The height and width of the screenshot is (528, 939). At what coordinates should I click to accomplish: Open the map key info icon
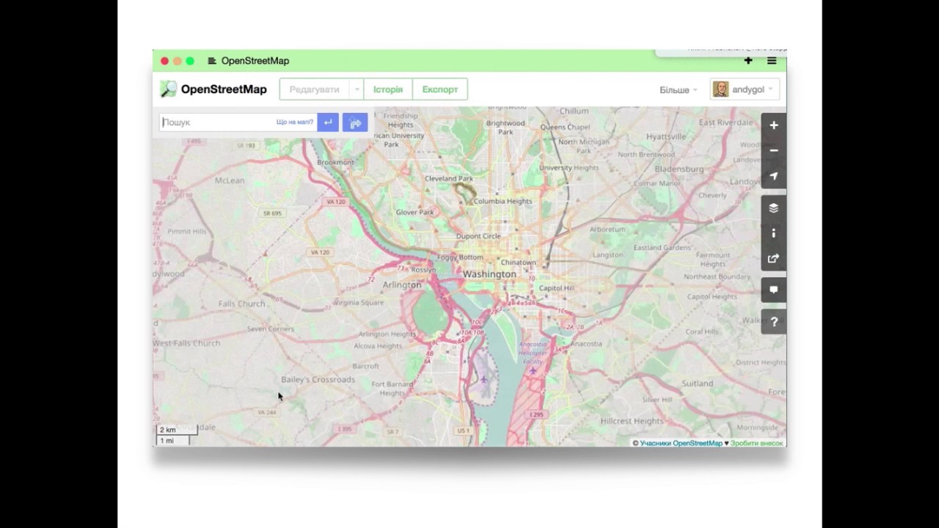pyautogui.click(x=773, y=233)
